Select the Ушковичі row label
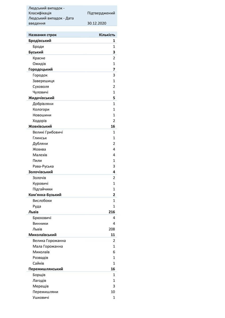Image resolution: width=225 pixels, height=318 pixels. 41,298
